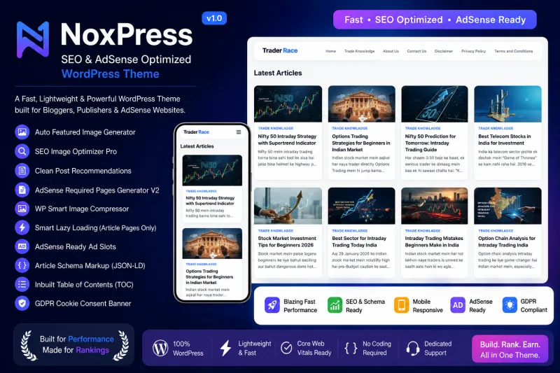Click the WordPress Theme subtitle text

(111, 74)
